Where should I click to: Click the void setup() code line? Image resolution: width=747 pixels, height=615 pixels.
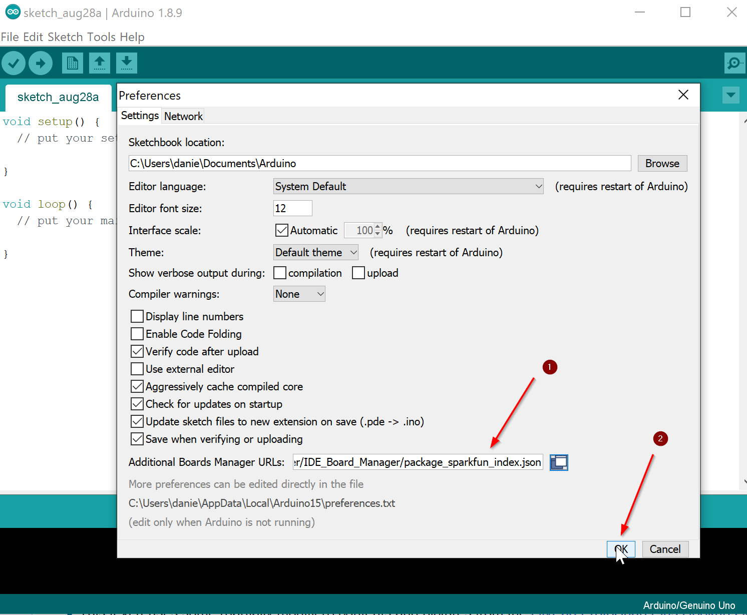(51, 122)
